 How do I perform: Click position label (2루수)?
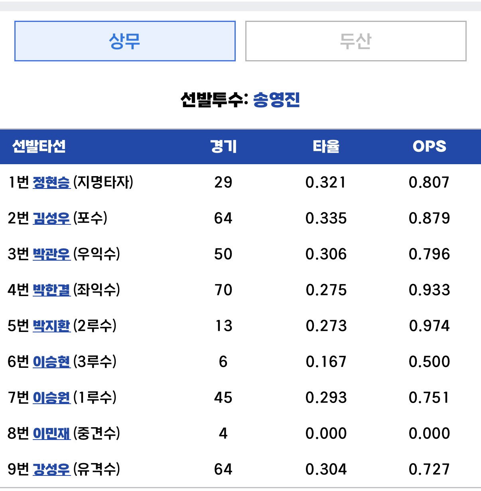click(x=95, y=326)
